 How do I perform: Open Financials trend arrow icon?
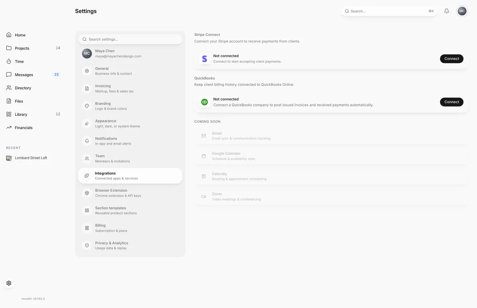9,127
